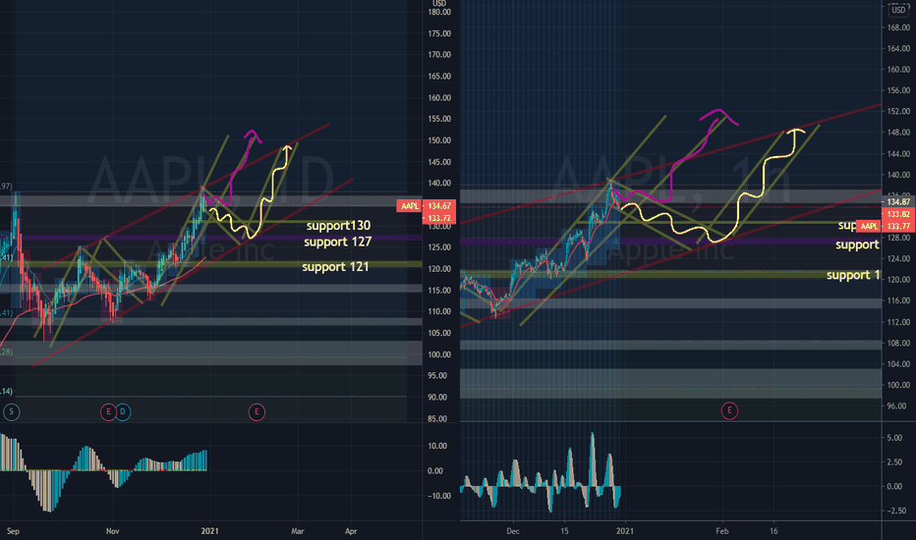Click the 175.00 level on left price axis

point(439,33)
